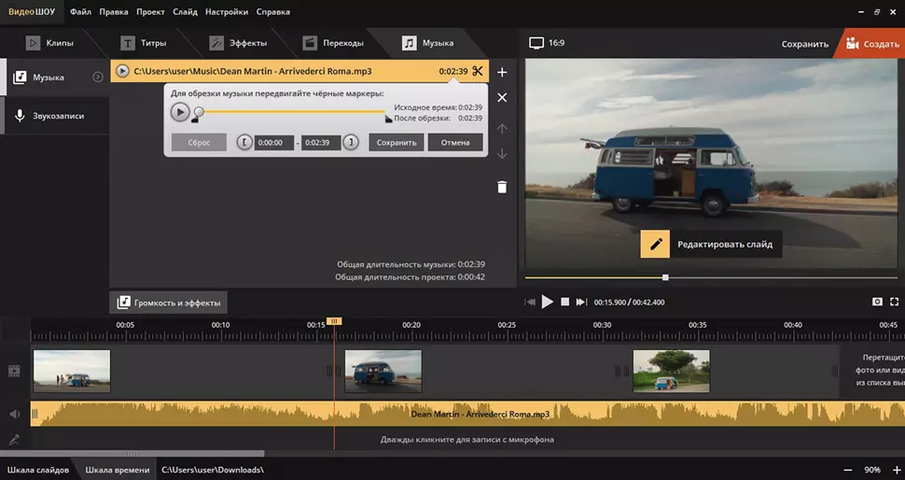This screenshot has height=480, width=905.
Task: Delete the track with the trash bin icon
Action: pyautogui.click(x=502, y=187)
